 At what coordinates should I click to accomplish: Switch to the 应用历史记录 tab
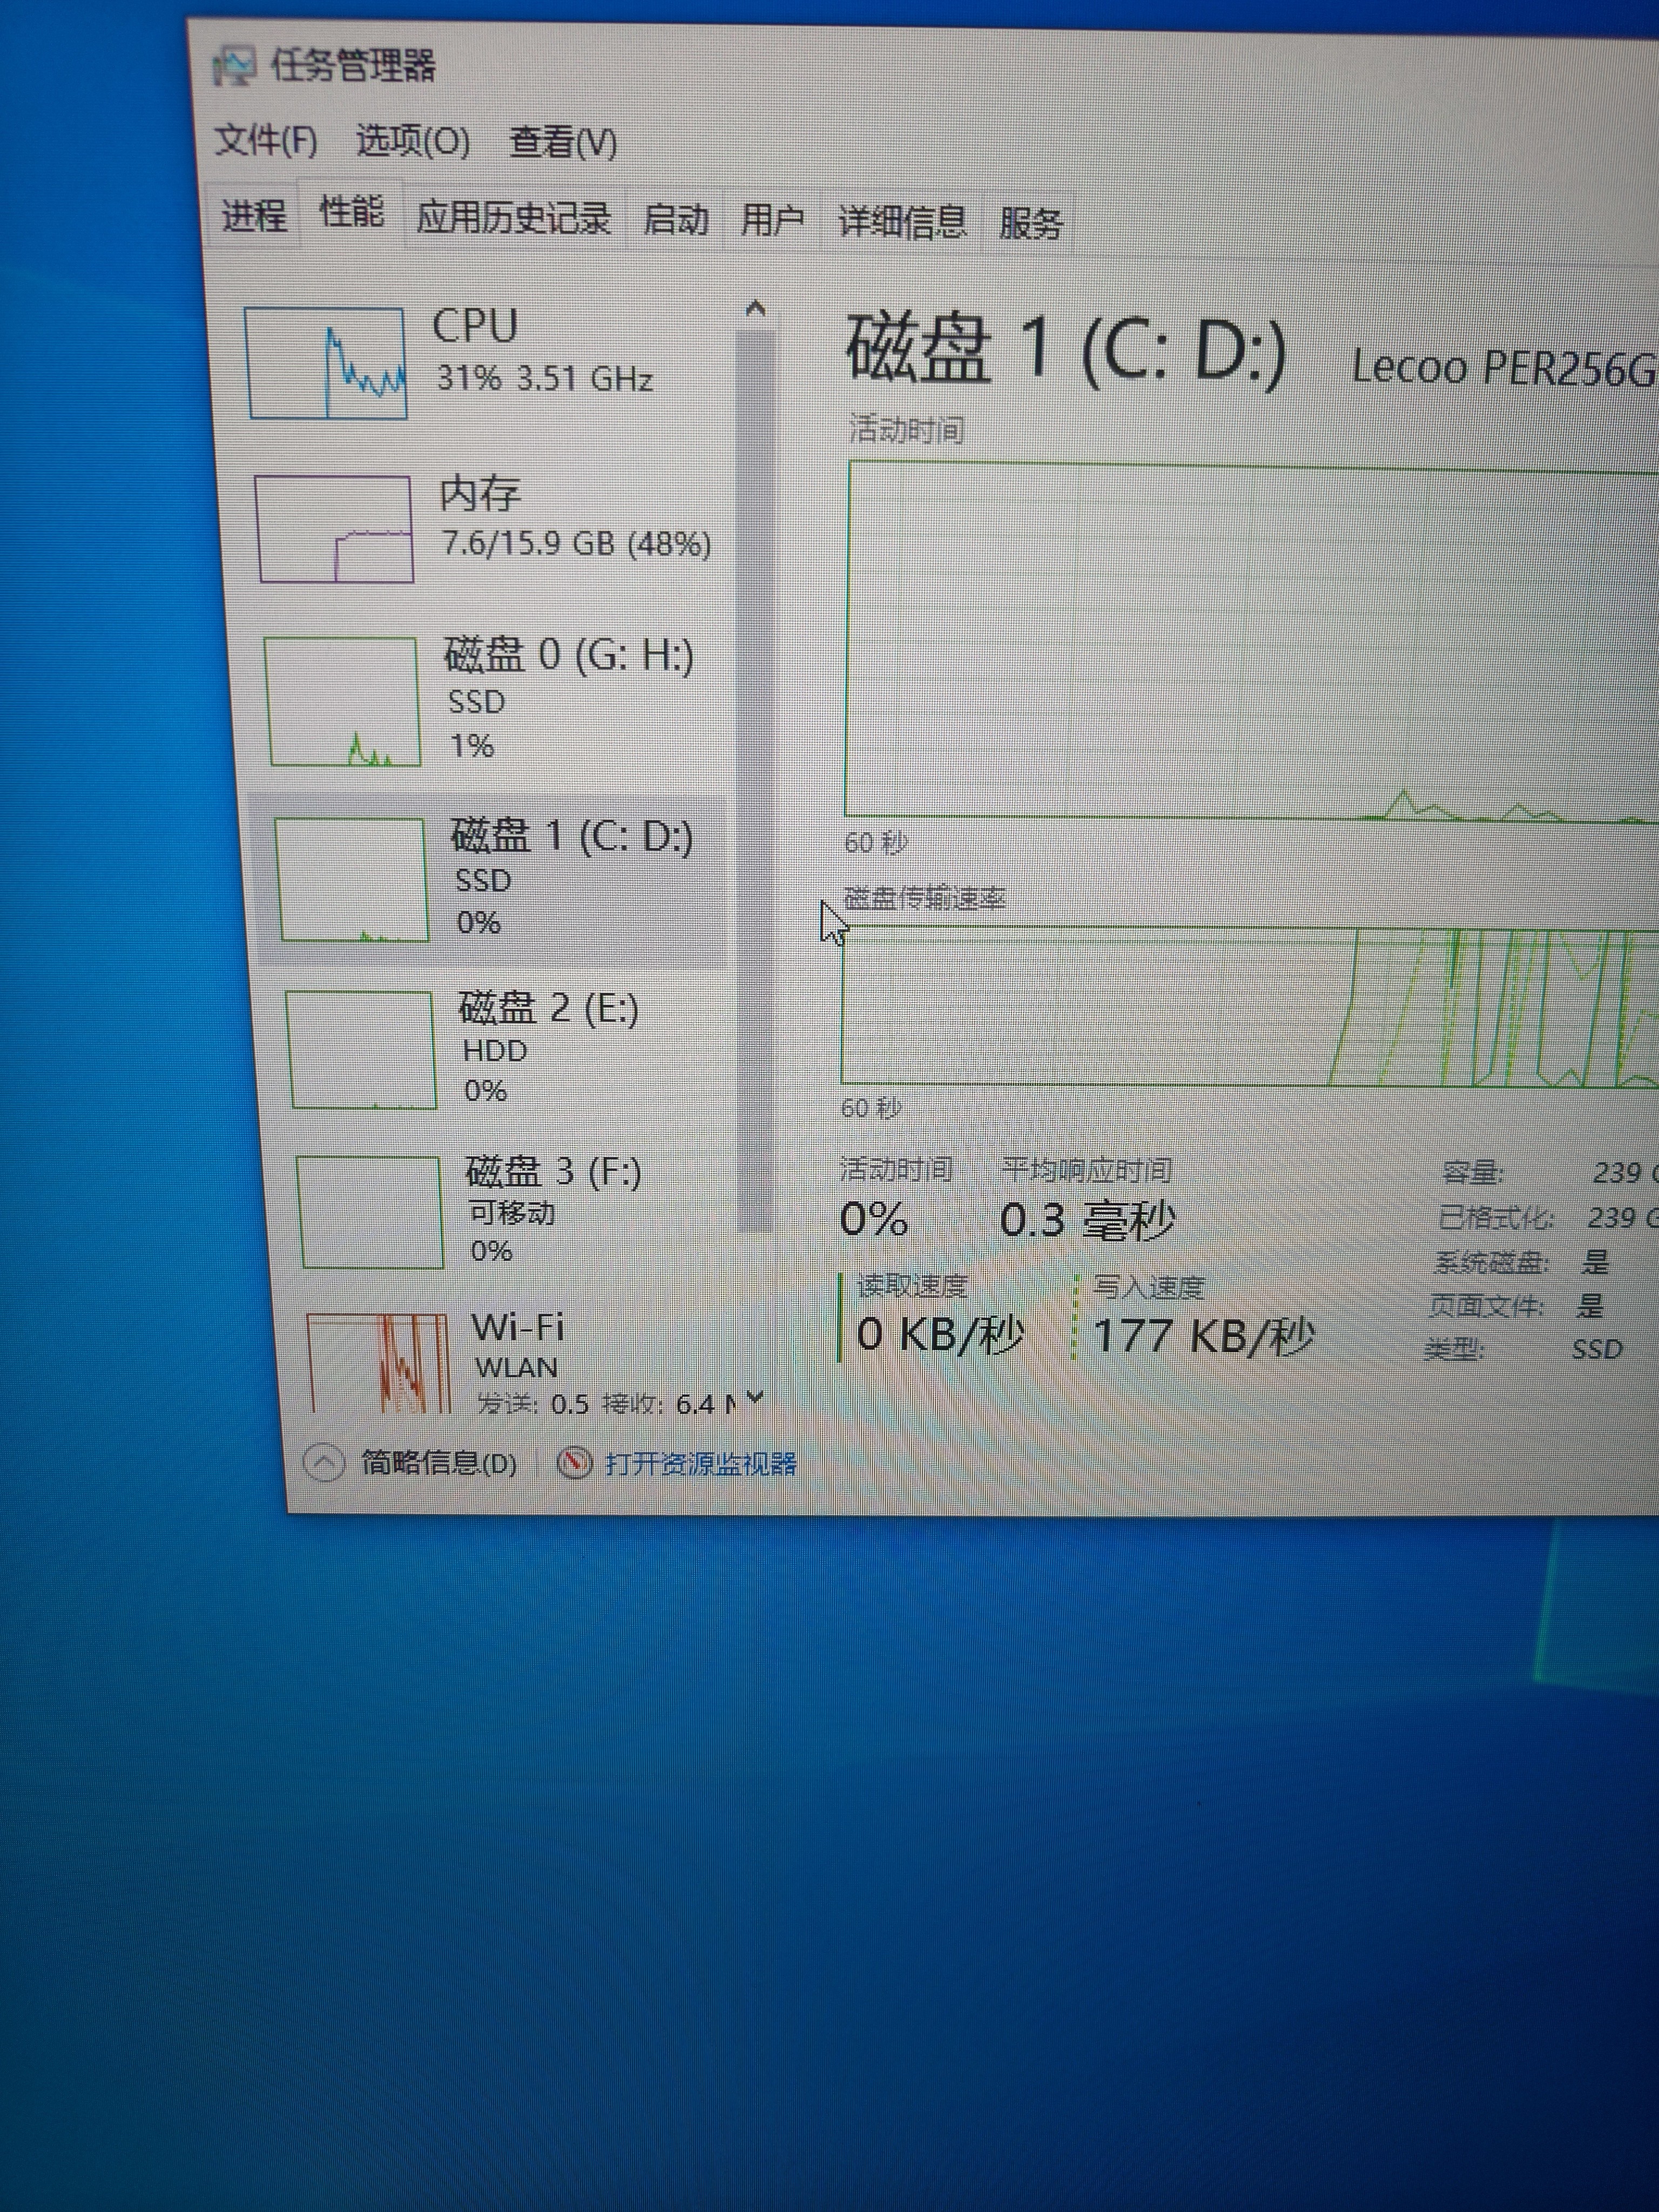pos(513,217)
